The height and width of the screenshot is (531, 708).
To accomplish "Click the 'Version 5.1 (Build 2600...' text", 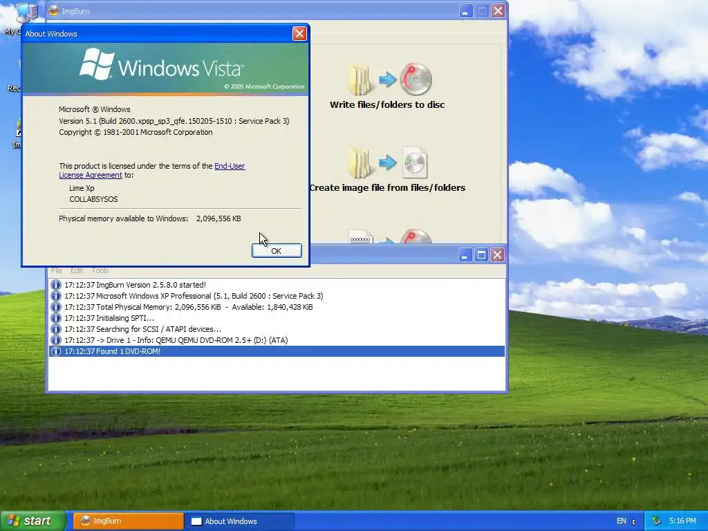I will 174,121.
